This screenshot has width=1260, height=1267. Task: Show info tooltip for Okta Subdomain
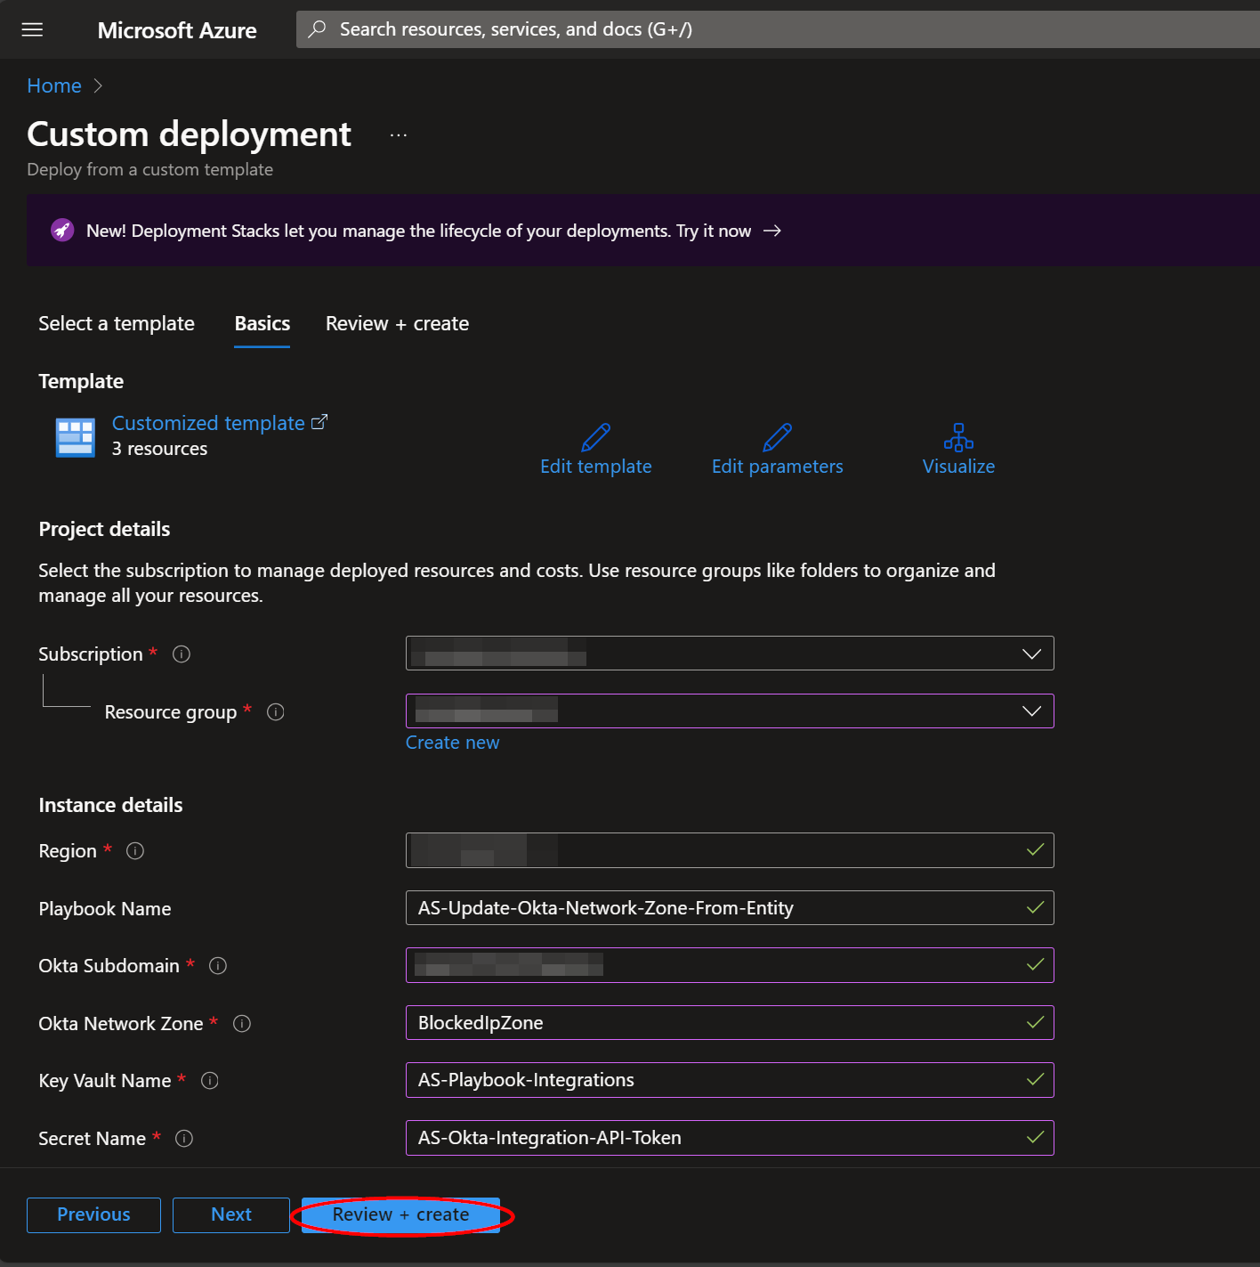point(218,966)
